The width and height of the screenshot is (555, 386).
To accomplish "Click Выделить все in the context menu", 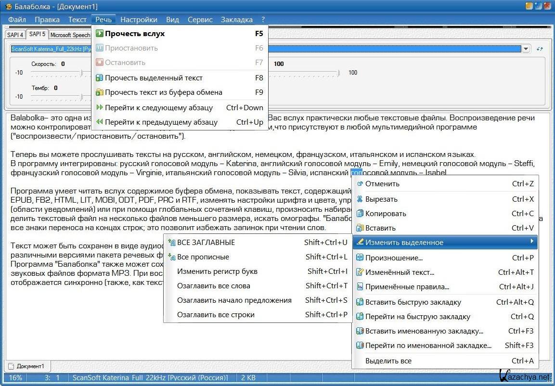I will pos(388,361).
